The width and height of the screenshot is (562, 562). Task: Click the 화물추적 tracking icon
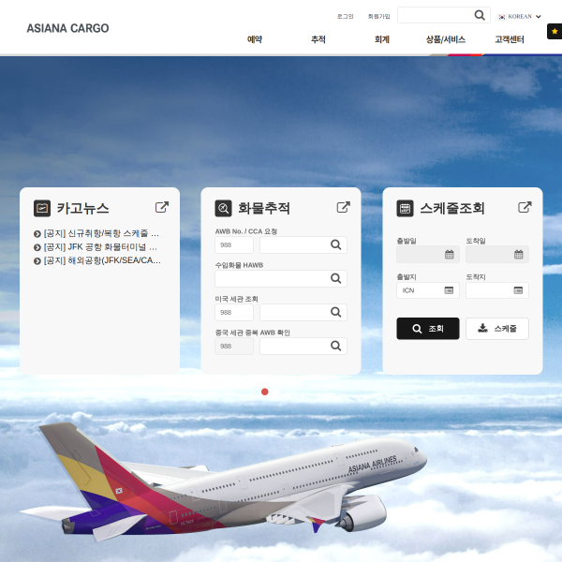[x=223, y=208]
